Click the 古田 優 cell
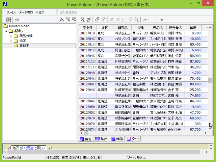 click(x=175, y=96)
